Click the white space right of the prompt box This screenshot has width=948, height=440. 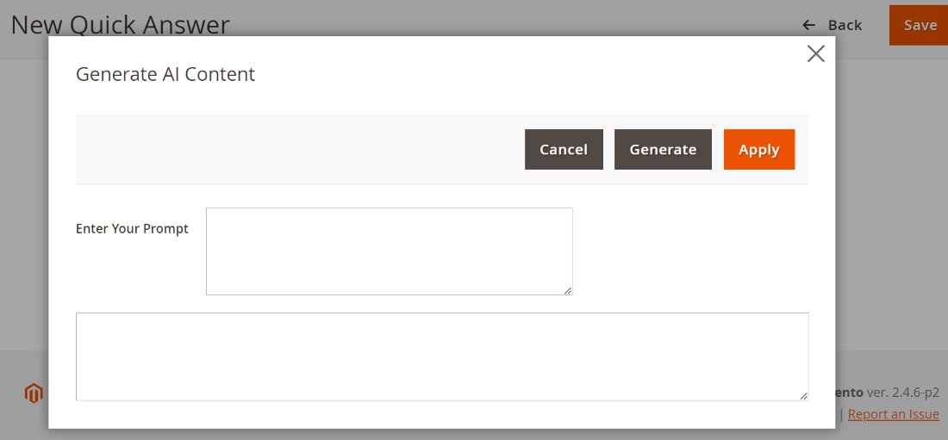(689, 251)
